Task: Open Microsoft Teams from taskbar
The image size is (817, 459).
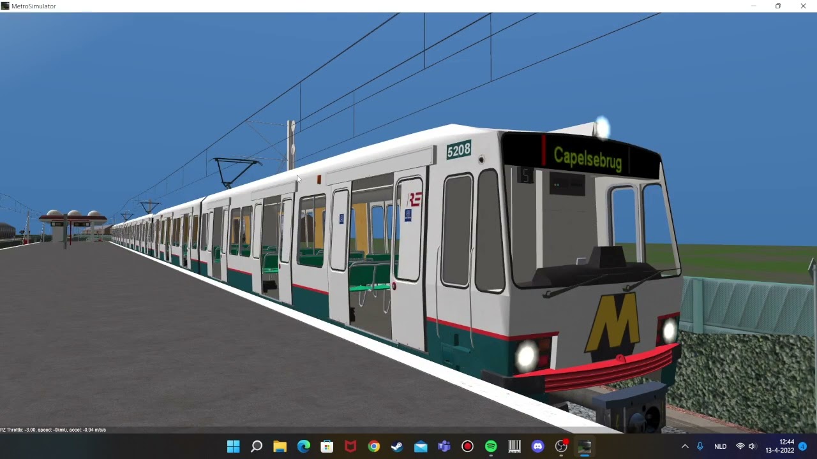Action: point(444,446)
